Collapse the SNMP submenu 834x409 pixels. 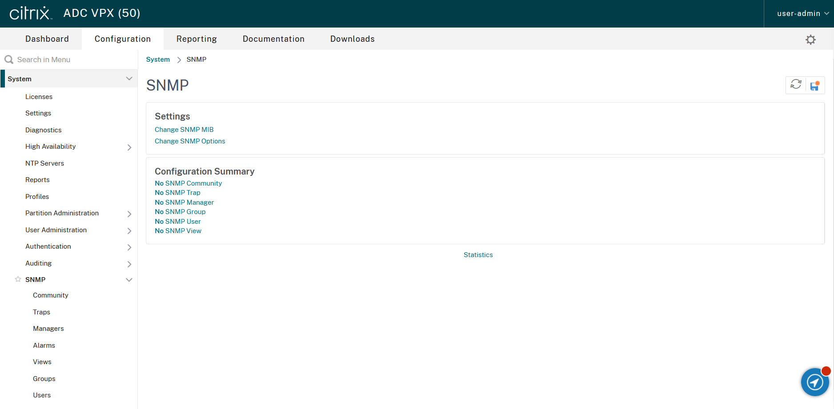[x=129, y=280]
